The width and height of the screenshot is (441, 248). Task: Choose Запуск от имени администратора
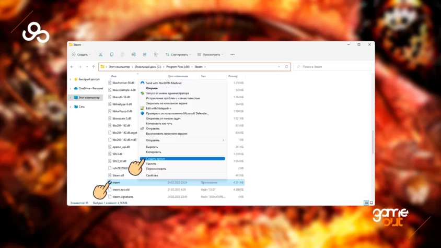tap(183, 93)
